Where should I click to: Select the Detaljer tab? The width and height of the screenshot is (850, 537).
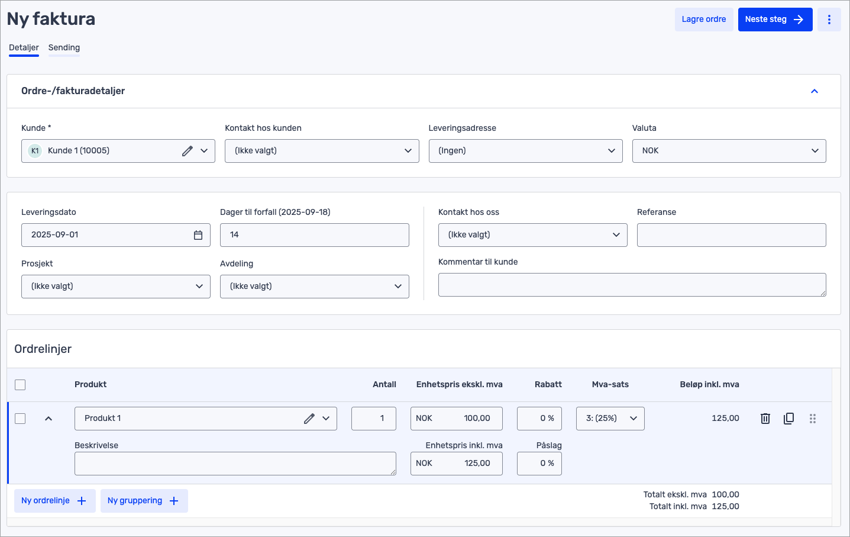tap(24, 48)
